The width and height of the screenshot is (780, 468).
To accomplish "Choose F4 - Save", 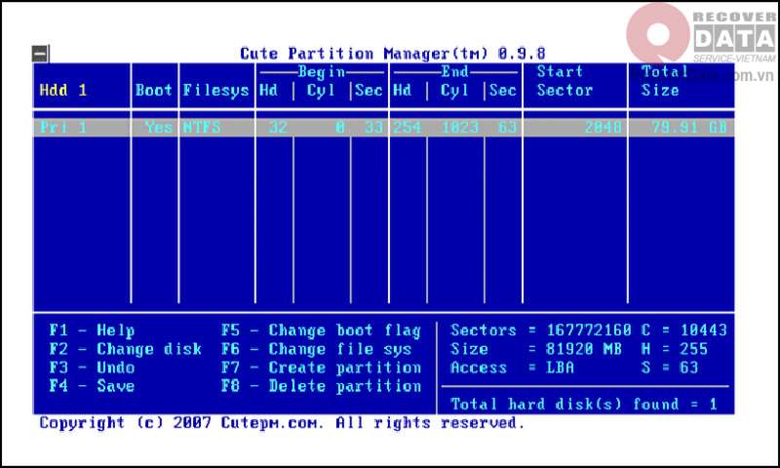I will pyautogui.click(x=92, y=386).
